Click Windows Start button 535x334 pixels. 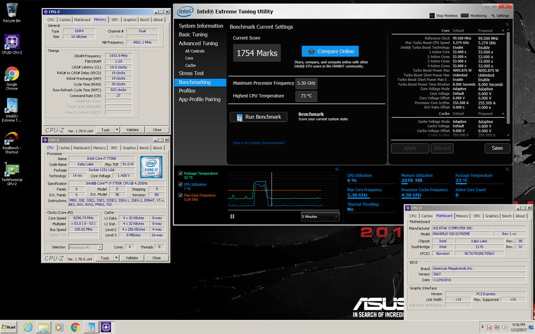tap(9, 327)
